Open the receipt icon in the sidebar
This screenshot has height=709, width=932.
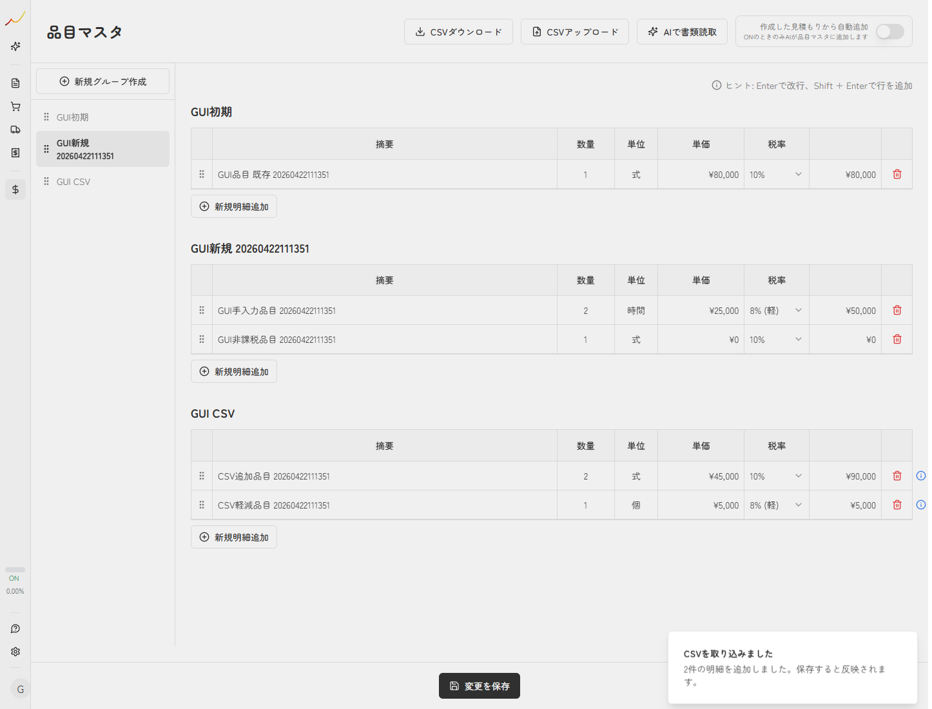pyautogui.click(x=15, y=153)
